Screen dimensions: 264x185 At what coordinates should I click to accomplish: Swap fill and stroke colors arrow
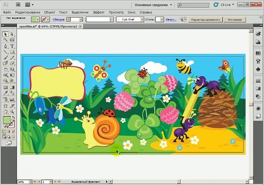coord(13,118)
